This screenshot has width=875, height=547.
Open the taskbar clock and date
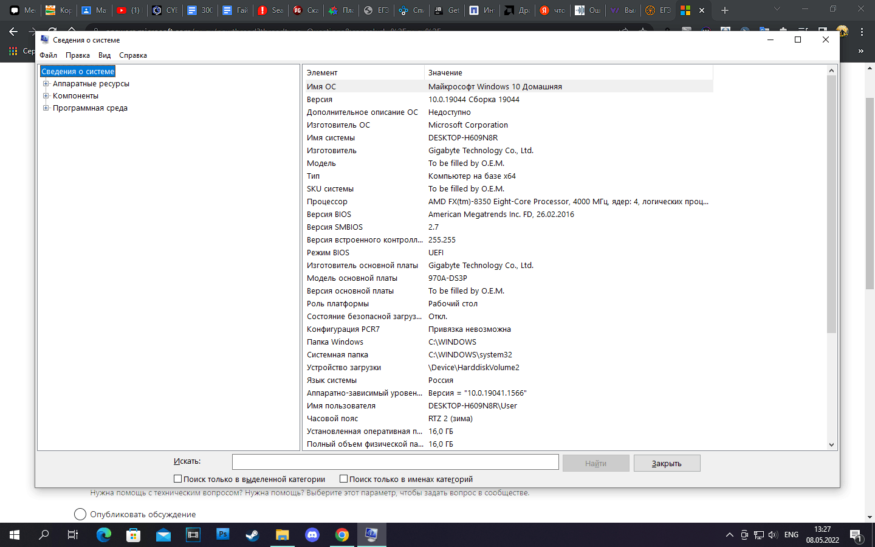click(823, 535)
